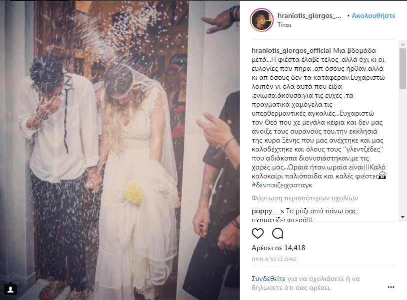Viewport: 407px width, 300px height.
Task: Open commenter poppy___s profile
Action: (x=268, y=211)
